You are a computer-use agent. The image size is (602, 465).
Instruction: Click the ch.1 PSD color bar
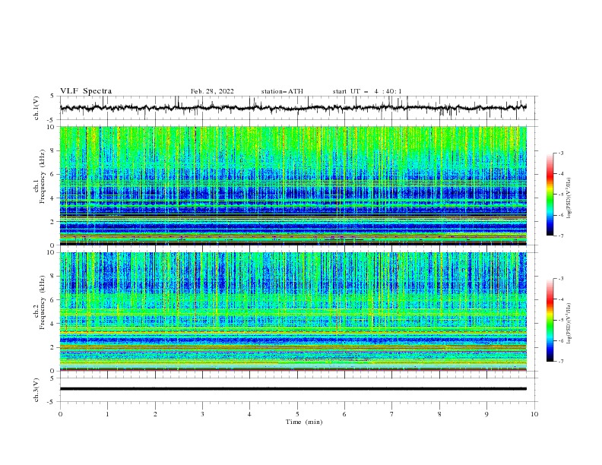550,195
